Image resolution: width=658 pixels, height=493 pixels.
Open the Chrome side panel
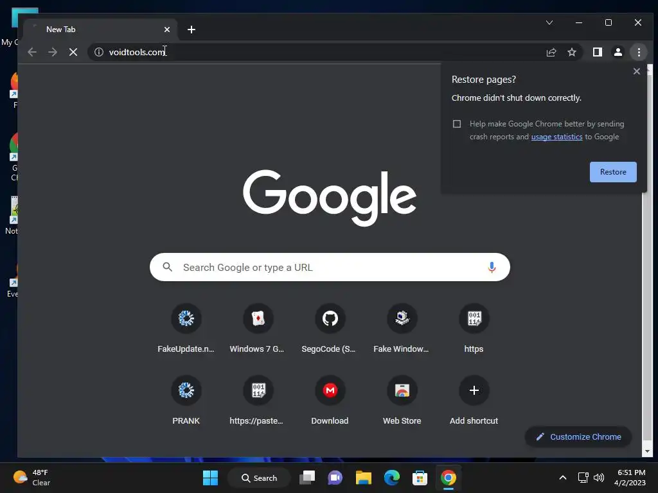click(x=597, y=52)
